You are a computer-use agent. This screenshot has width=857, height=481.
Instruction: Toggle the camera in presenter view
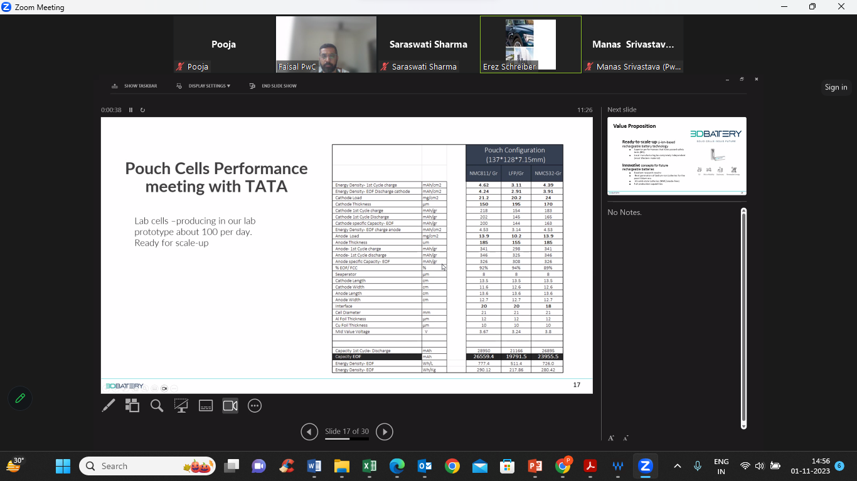coord(230,406)
